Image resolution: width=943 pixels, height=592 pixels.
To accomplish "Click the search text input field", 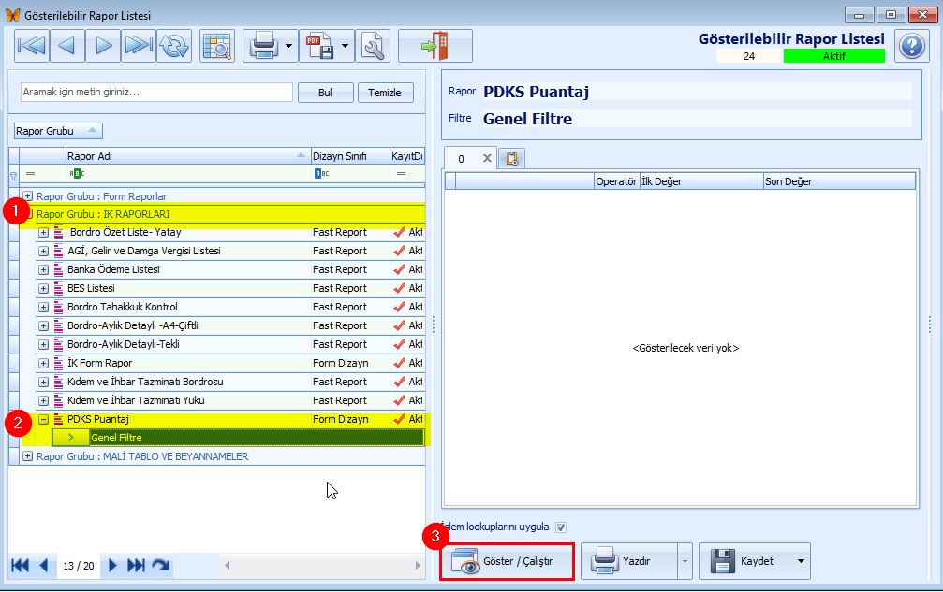I will click(156, 93).
